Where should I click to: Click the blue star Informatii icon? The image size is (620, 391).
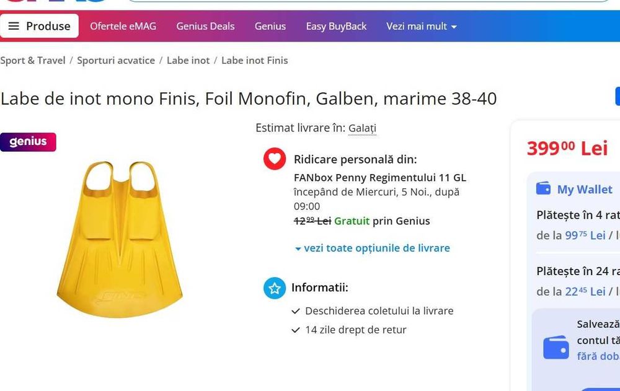click(274, 288)
